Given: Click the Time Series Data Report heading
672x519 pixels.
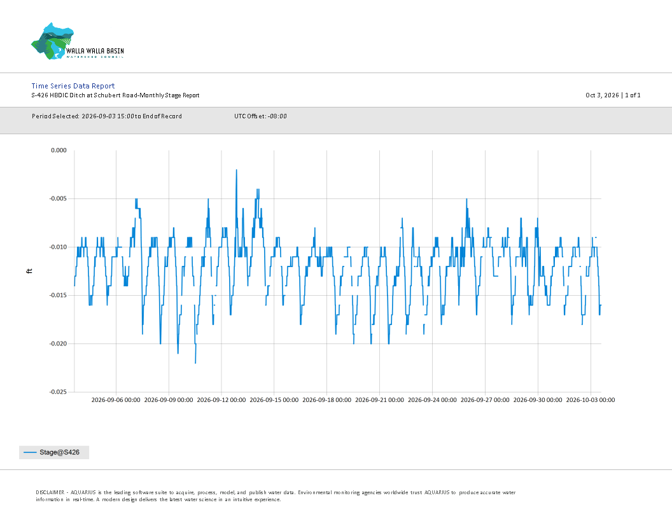Looking at the screenshot, I should point(73,86).
